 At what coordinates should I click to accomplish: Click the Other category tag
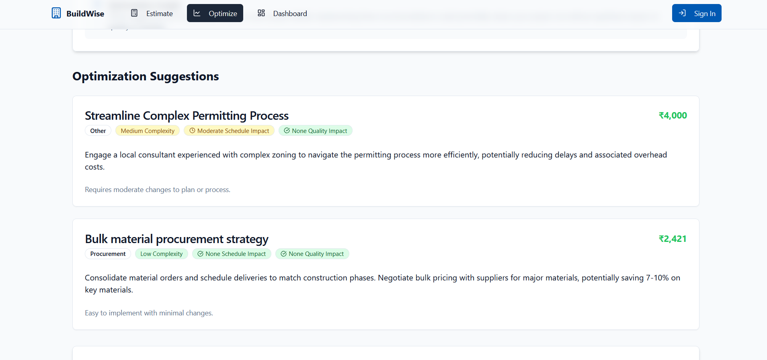click(98, 131)
